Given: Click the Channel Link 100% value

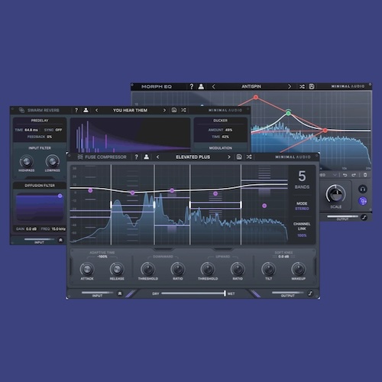Looking at the screenshot, I should point(302,235).
